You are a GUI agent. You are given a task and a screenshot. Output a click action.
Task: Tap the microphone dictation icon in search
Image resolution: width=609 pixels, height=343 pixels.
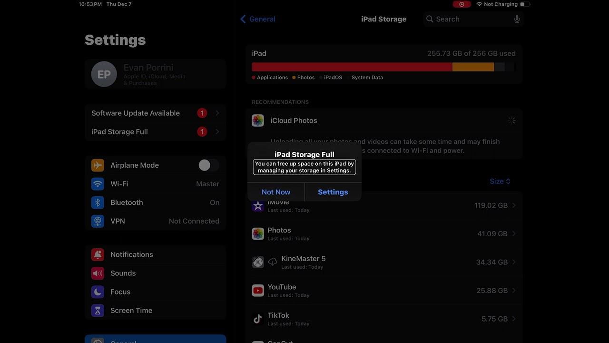point(517,19)
